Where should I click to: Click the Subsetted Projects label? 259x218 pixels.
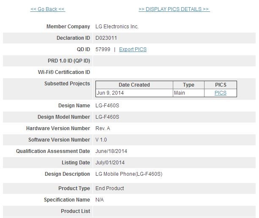67,84
